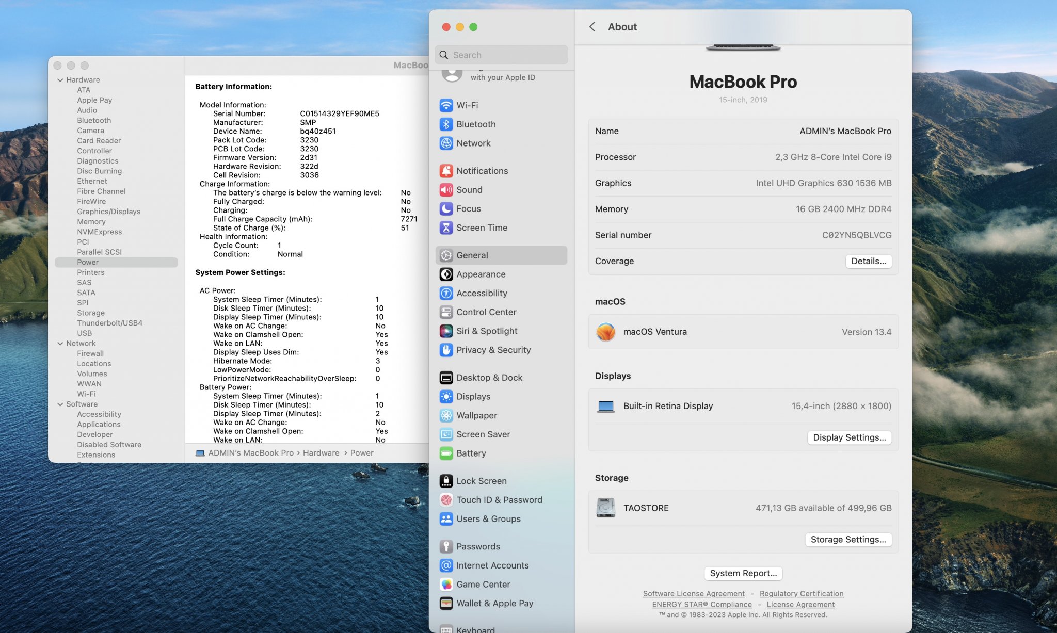
Task: Select Graphics/Displays in System Report
Action: click(109, 212)
